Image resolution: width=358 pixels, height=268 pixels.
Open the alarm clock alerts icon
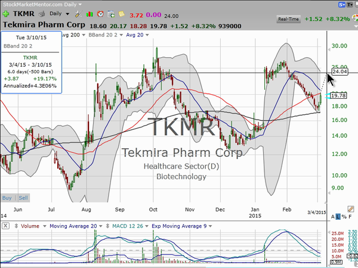click(100, 14)
